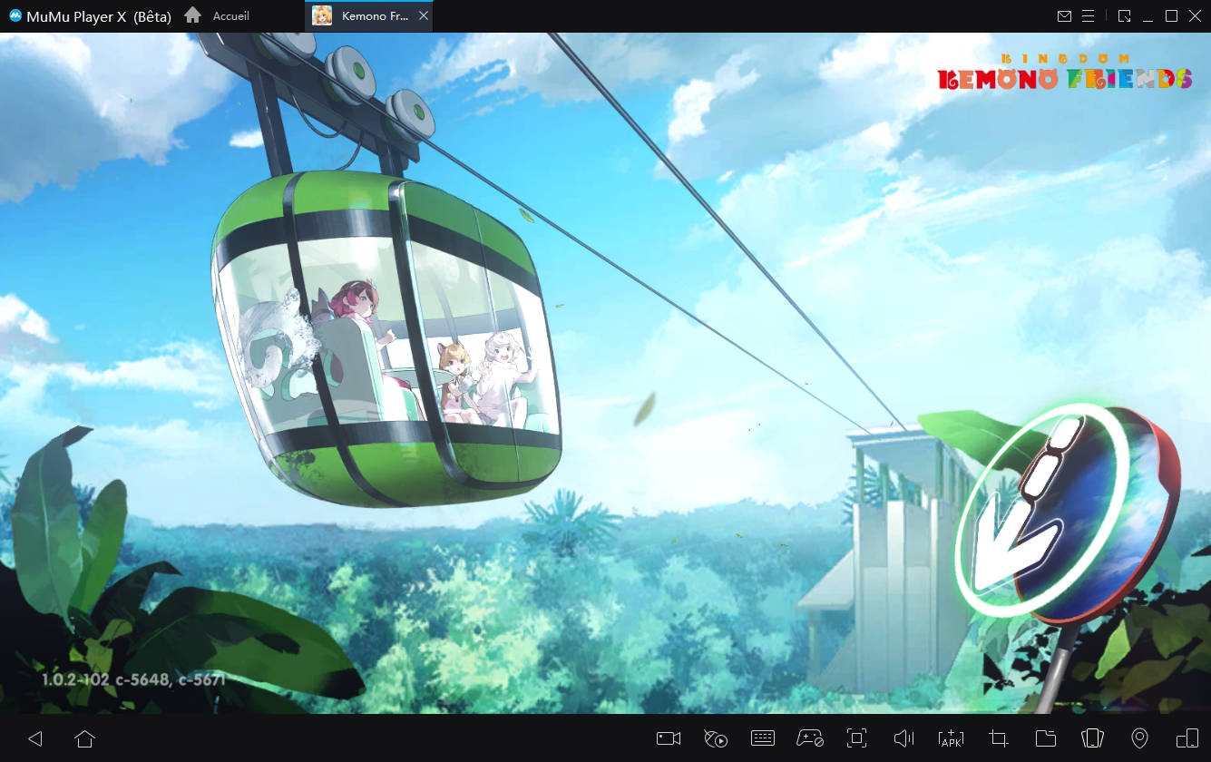The height and width of the screenshot is (762, 1211).
Task: Install an APK file
Action: [x=951, y=738]
